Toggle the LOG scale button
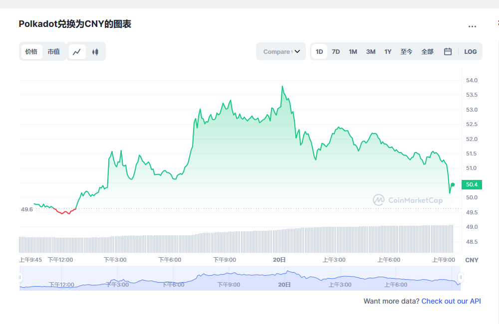The width and height of the screenshot is (499, 324). click(471, 52)
